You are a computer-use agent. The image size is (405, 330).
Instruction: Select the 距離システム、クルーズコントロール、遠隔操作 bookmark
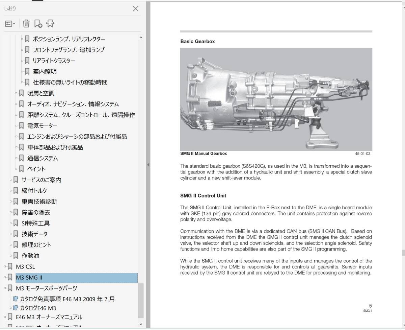81,115
